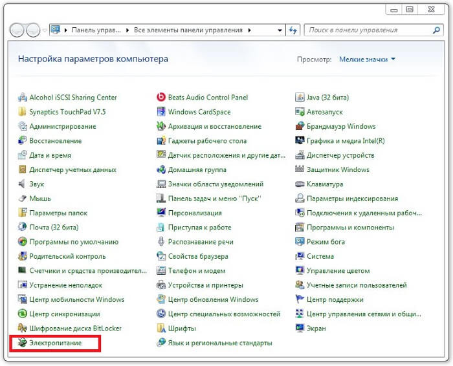453x366 pixels.
Task: Click the Звук speaker icon
Action: click(22, 184)
